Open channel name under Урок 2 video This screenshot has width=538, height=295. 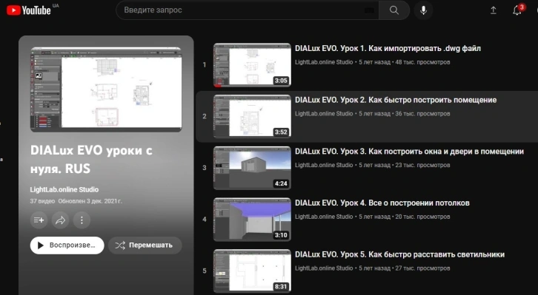[324, 114]
